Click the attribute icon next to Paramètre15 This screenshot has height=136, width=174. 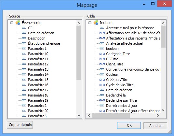click(24, 80)
